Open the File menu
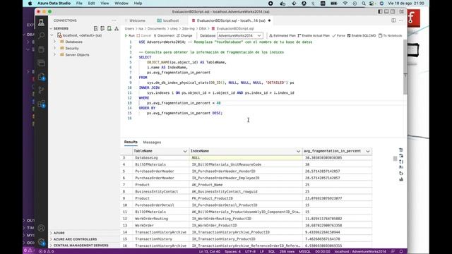Image resolution: width=452 pixels, height=254 pixels. [79, 3]
